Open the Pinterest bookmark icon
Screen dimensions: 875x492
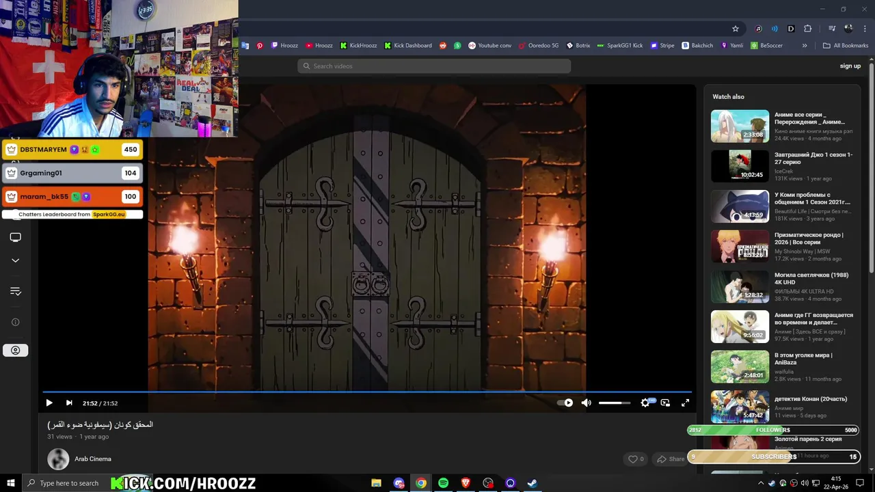(260, 46)
